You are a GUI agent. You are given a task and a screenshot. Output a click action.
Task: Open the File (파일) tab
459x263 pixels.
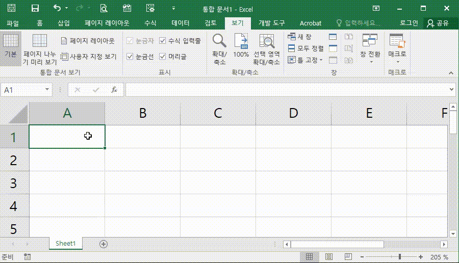pyautogui.click(x=13, y=23)
